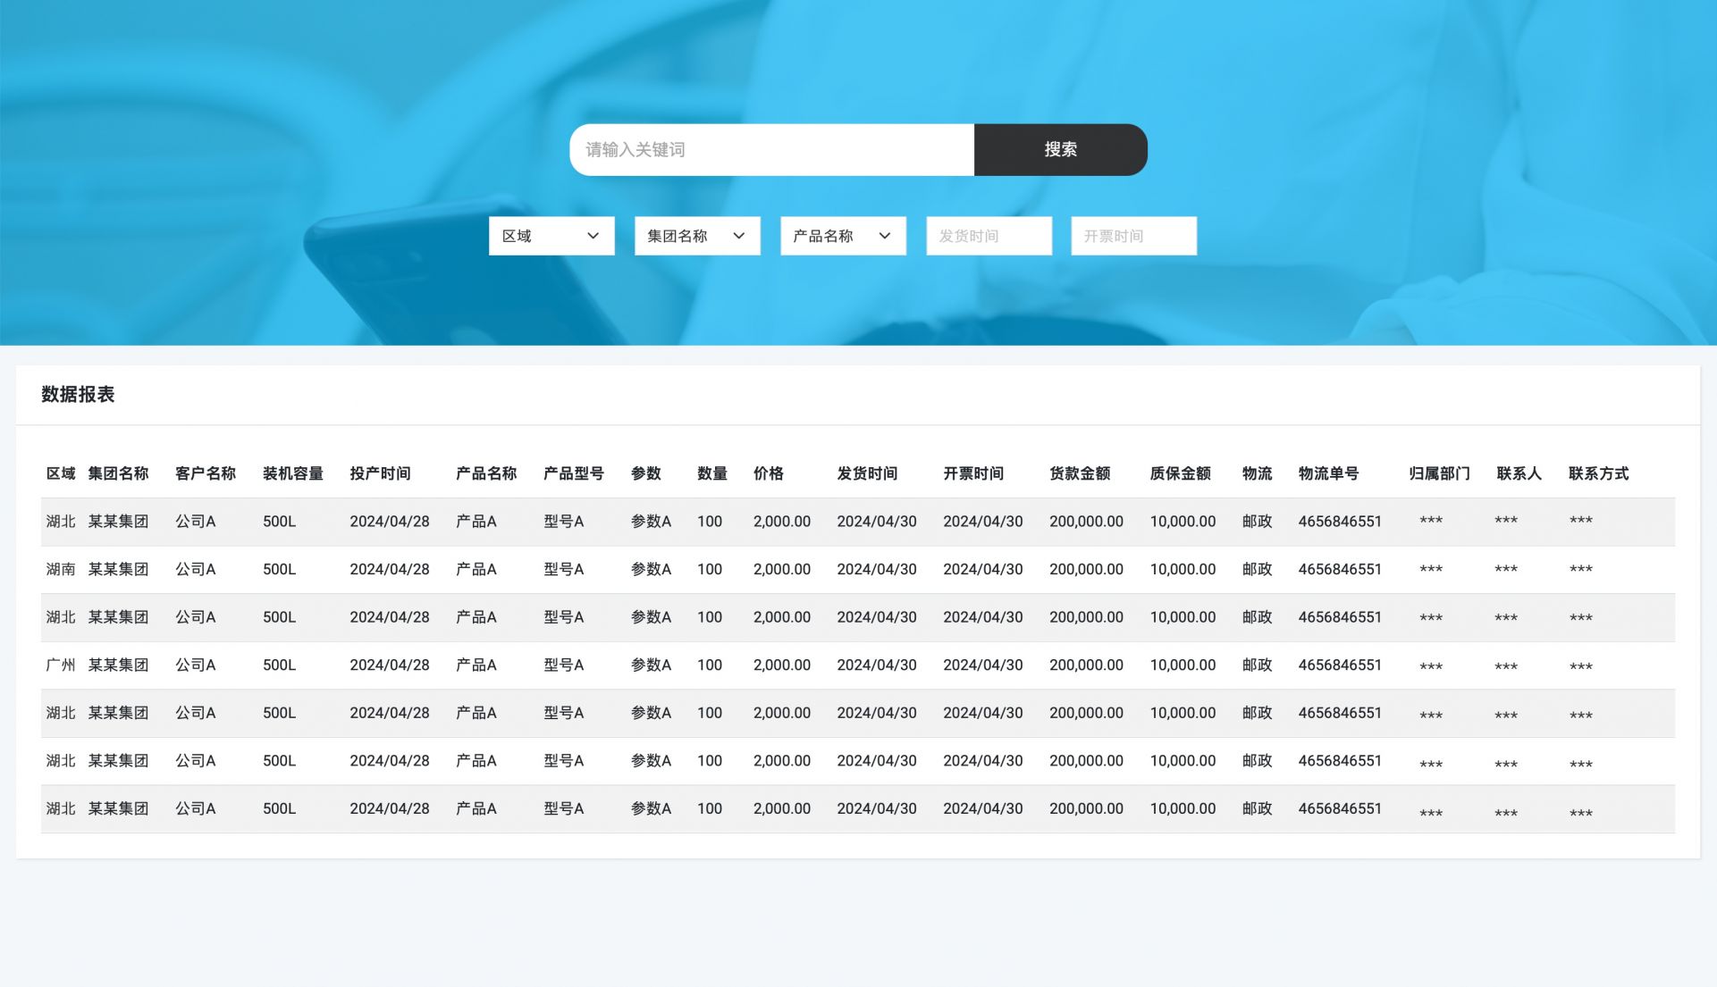1717x987 pixels.
Task: Click the 投产时间 column header
Action: [x=380, y=473]
